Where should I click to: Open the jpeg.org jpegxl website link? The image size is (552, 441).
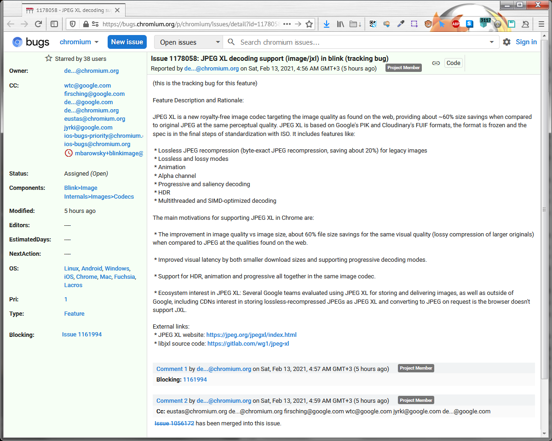point(251,335)
